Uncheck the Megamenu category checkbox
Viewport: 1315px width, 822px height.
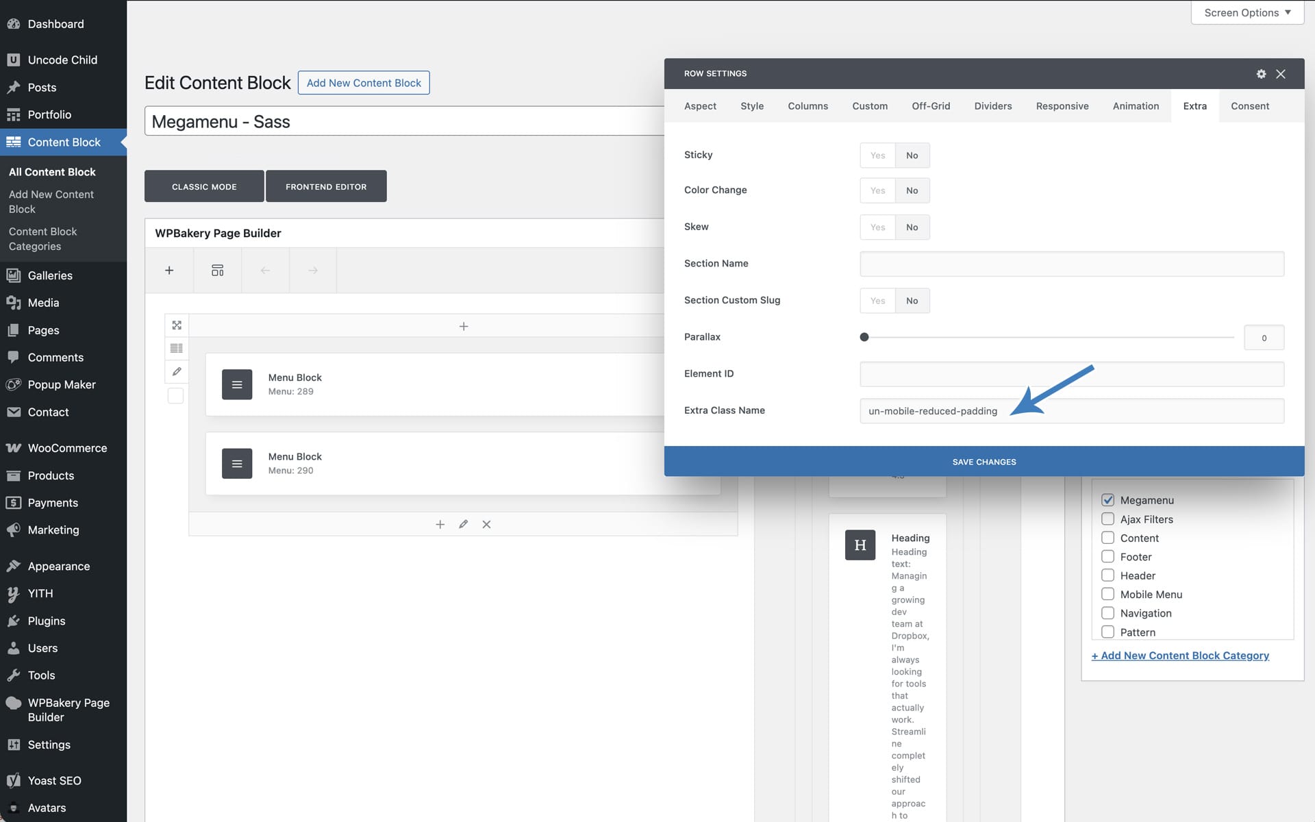click(1107, 500)
